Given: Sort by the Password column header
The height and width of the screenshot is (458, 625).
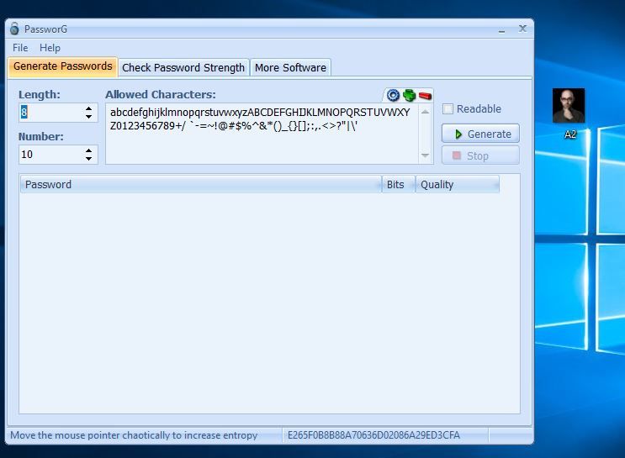Looking at the screenshot, I should 200,184.
